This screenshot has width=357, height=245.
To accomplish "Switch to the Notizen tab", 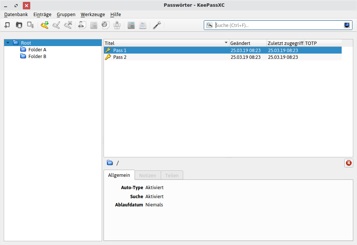I will coord(148,175).
